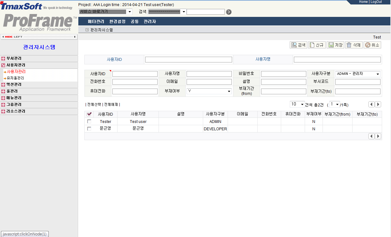Click the LogOut link
Viewport: 391px width, 237px height.
click(x=376, y=2)
